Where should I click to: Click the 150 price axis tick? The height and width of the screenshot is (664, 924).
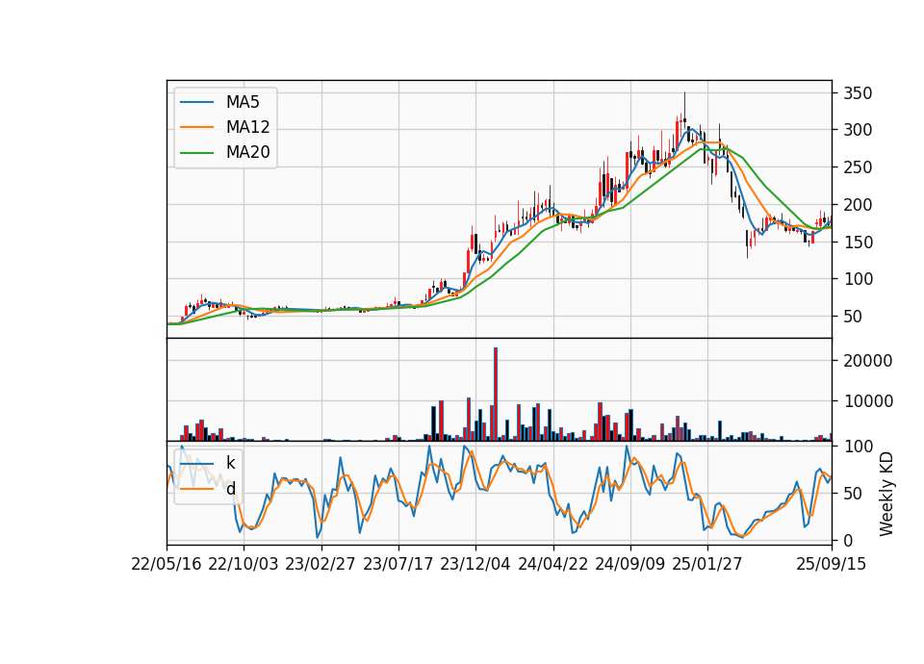(x=858, y=243)
